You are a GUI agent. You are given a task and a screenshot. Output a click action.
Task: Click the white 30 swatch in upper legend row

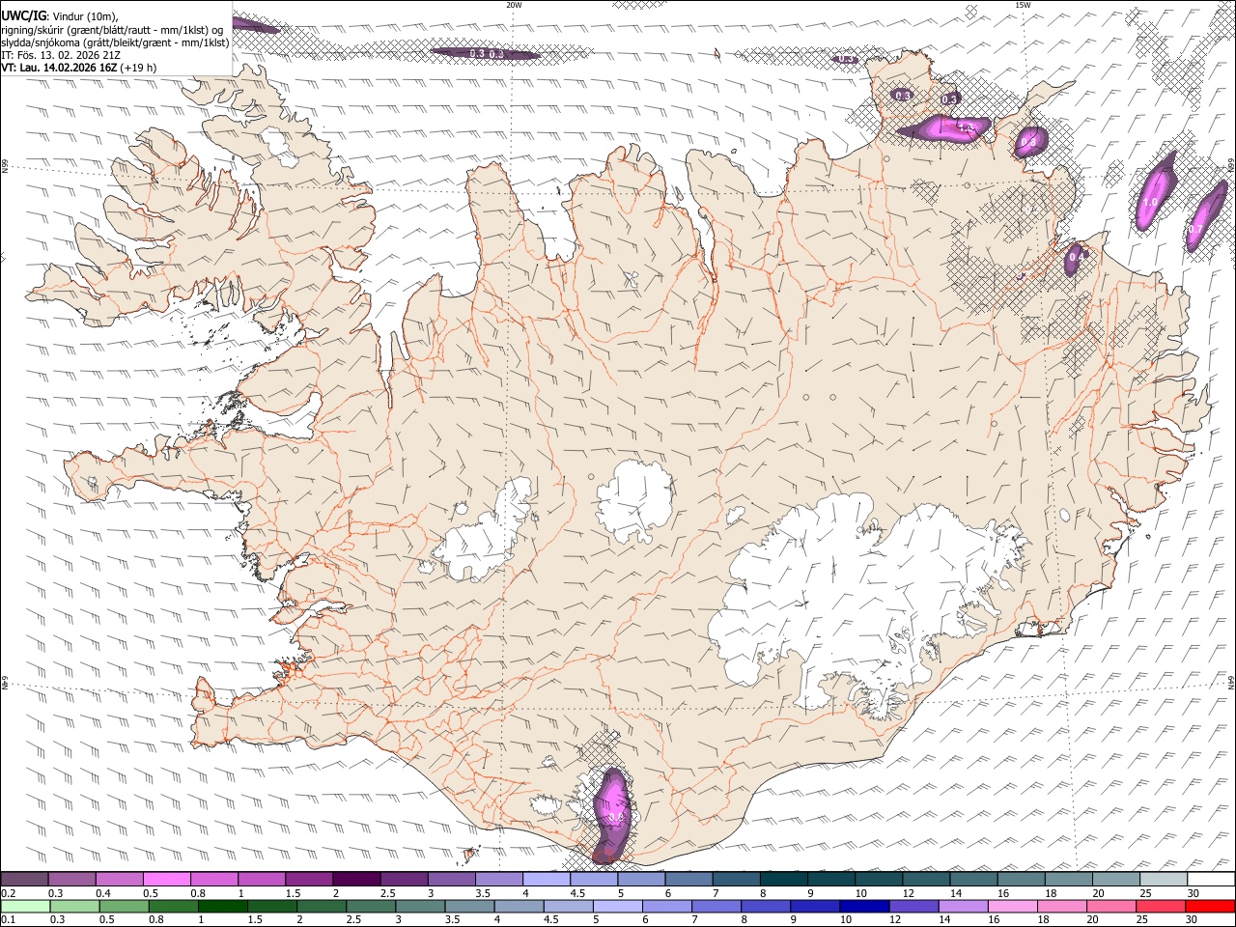[x=1211, y=880]
